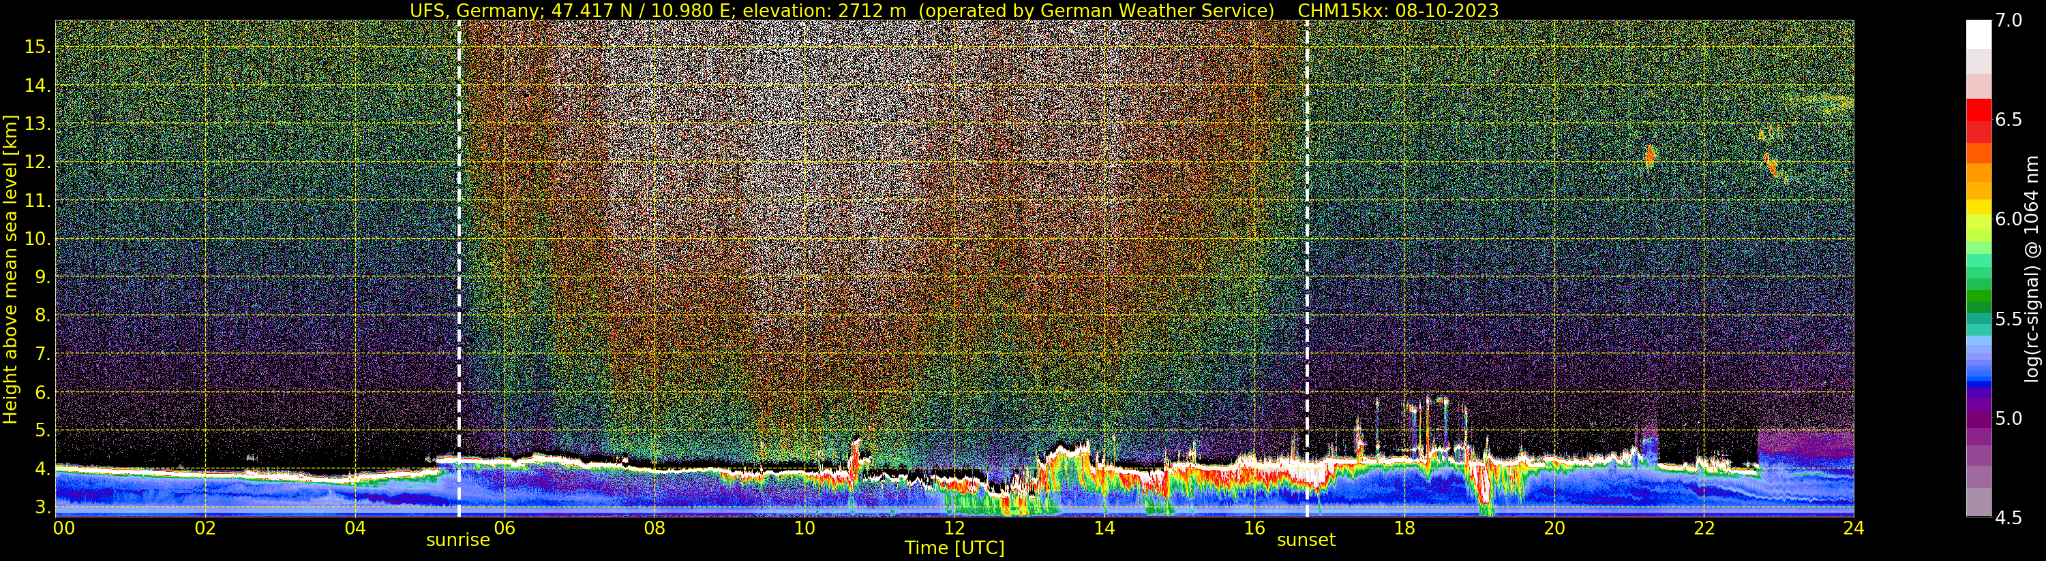
Task: Click the 'sunrise' label below the axis
Action: 458,541
